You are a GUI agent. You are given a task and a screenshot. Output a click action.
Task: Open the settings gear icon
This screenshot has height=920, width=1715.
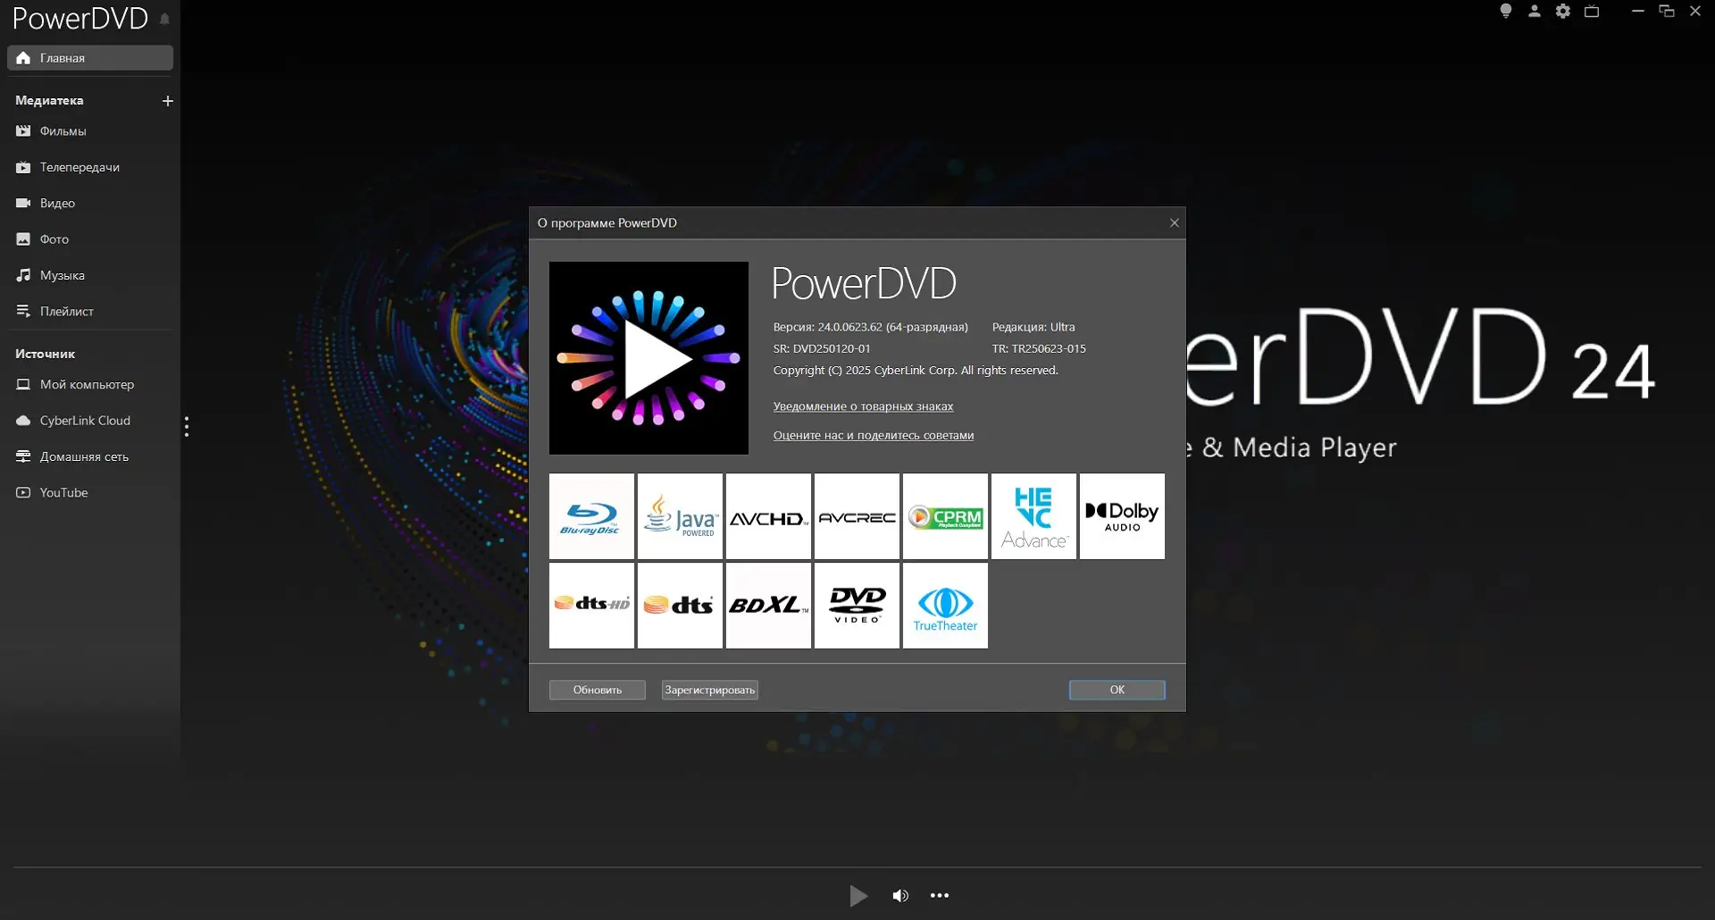click(x=1563, y=11)
